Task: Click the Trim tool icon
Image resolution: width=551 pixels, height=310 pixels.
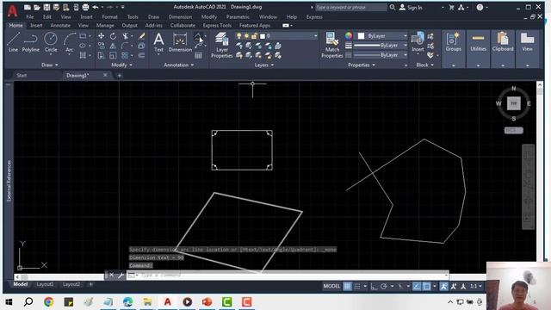Action: pyautogui.click(x=125, y=36)
